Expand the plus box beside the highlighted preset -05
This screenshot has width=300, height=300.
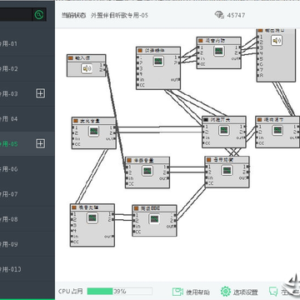(x=41, y=143)
